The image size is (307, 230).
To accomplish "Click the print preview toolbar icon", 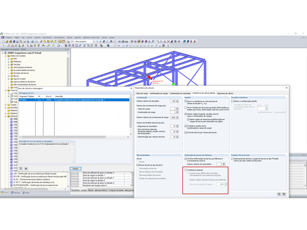I will coord(28,42).
